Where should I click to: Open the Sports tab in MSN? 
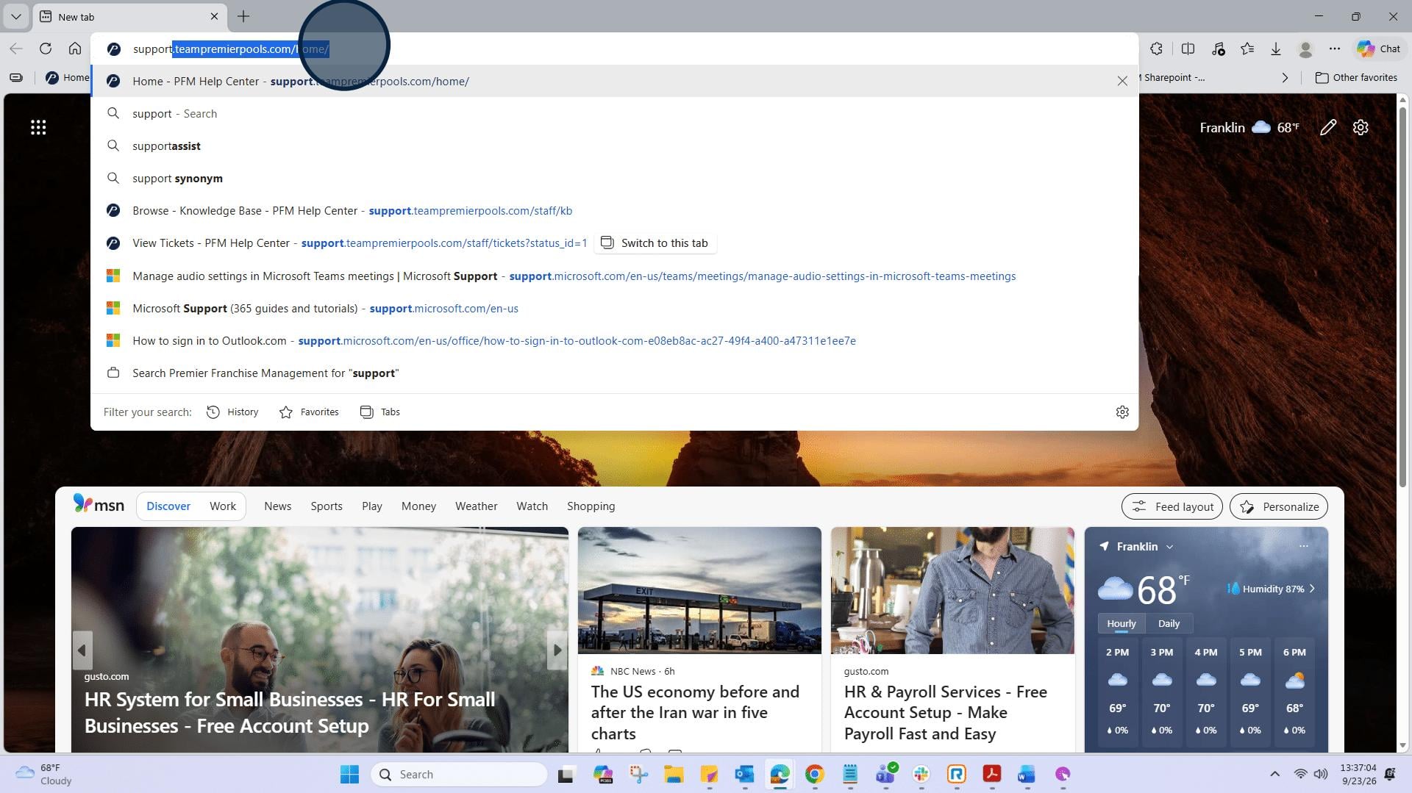pos(327,506)
